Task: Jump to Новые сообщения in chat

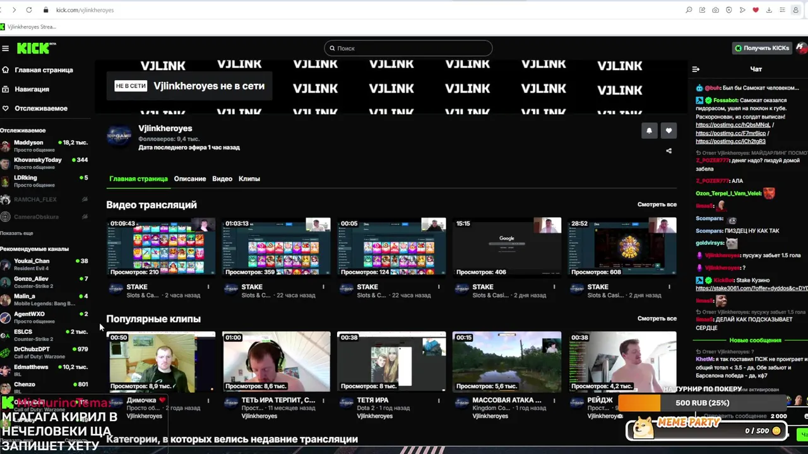Action: click(x=755, y=340)
